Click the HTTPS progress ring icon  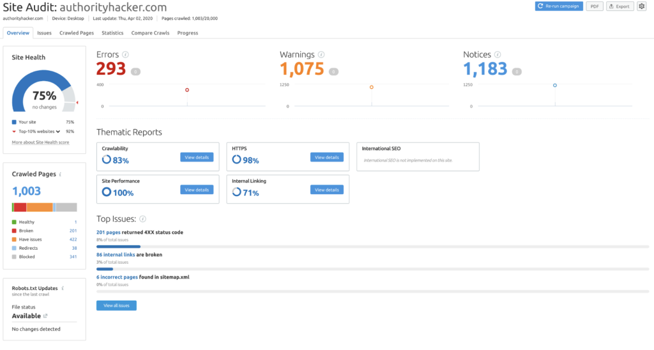(x=236, y=160)
